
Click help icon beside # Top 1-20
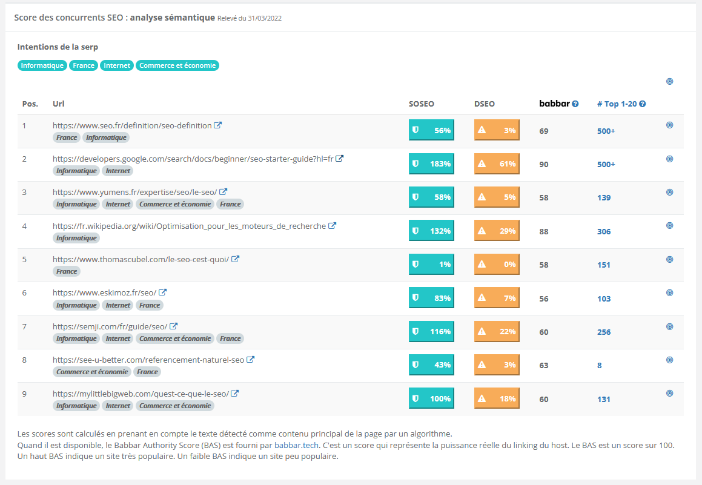(x=643, y=104)
